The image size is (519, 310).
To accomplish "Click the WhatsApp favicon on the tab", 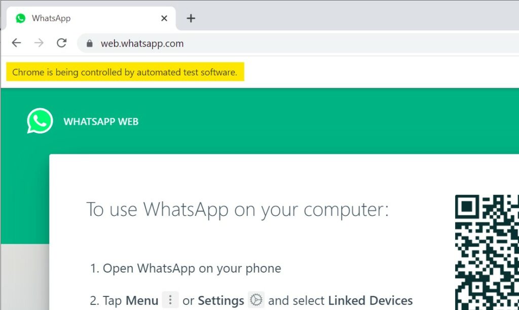I will (20, 18).
